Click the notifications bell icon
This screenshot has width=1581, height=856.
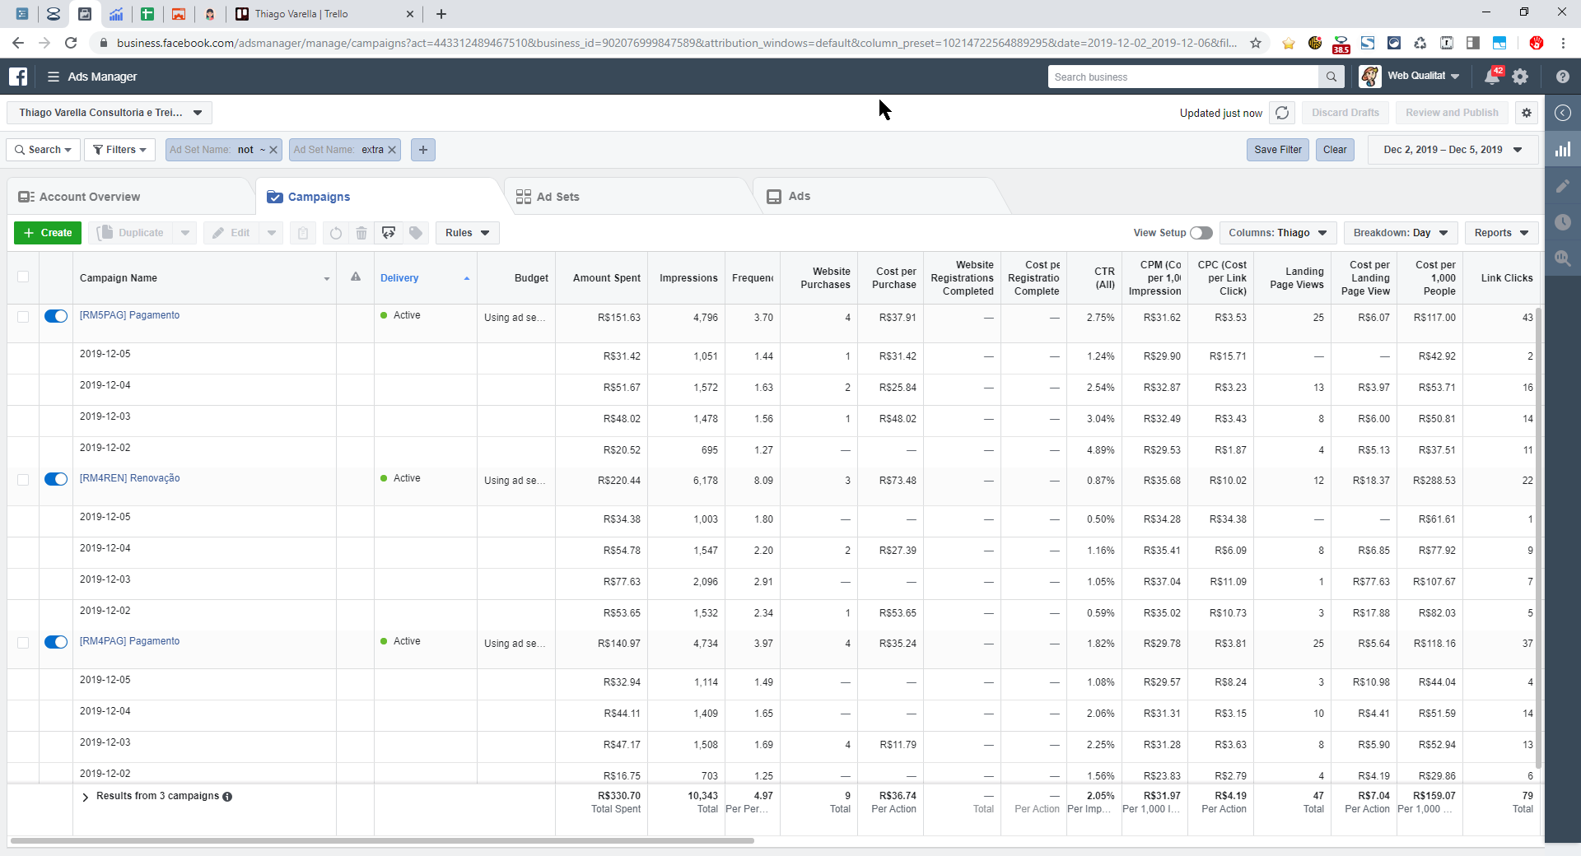tap(1491, 77)
